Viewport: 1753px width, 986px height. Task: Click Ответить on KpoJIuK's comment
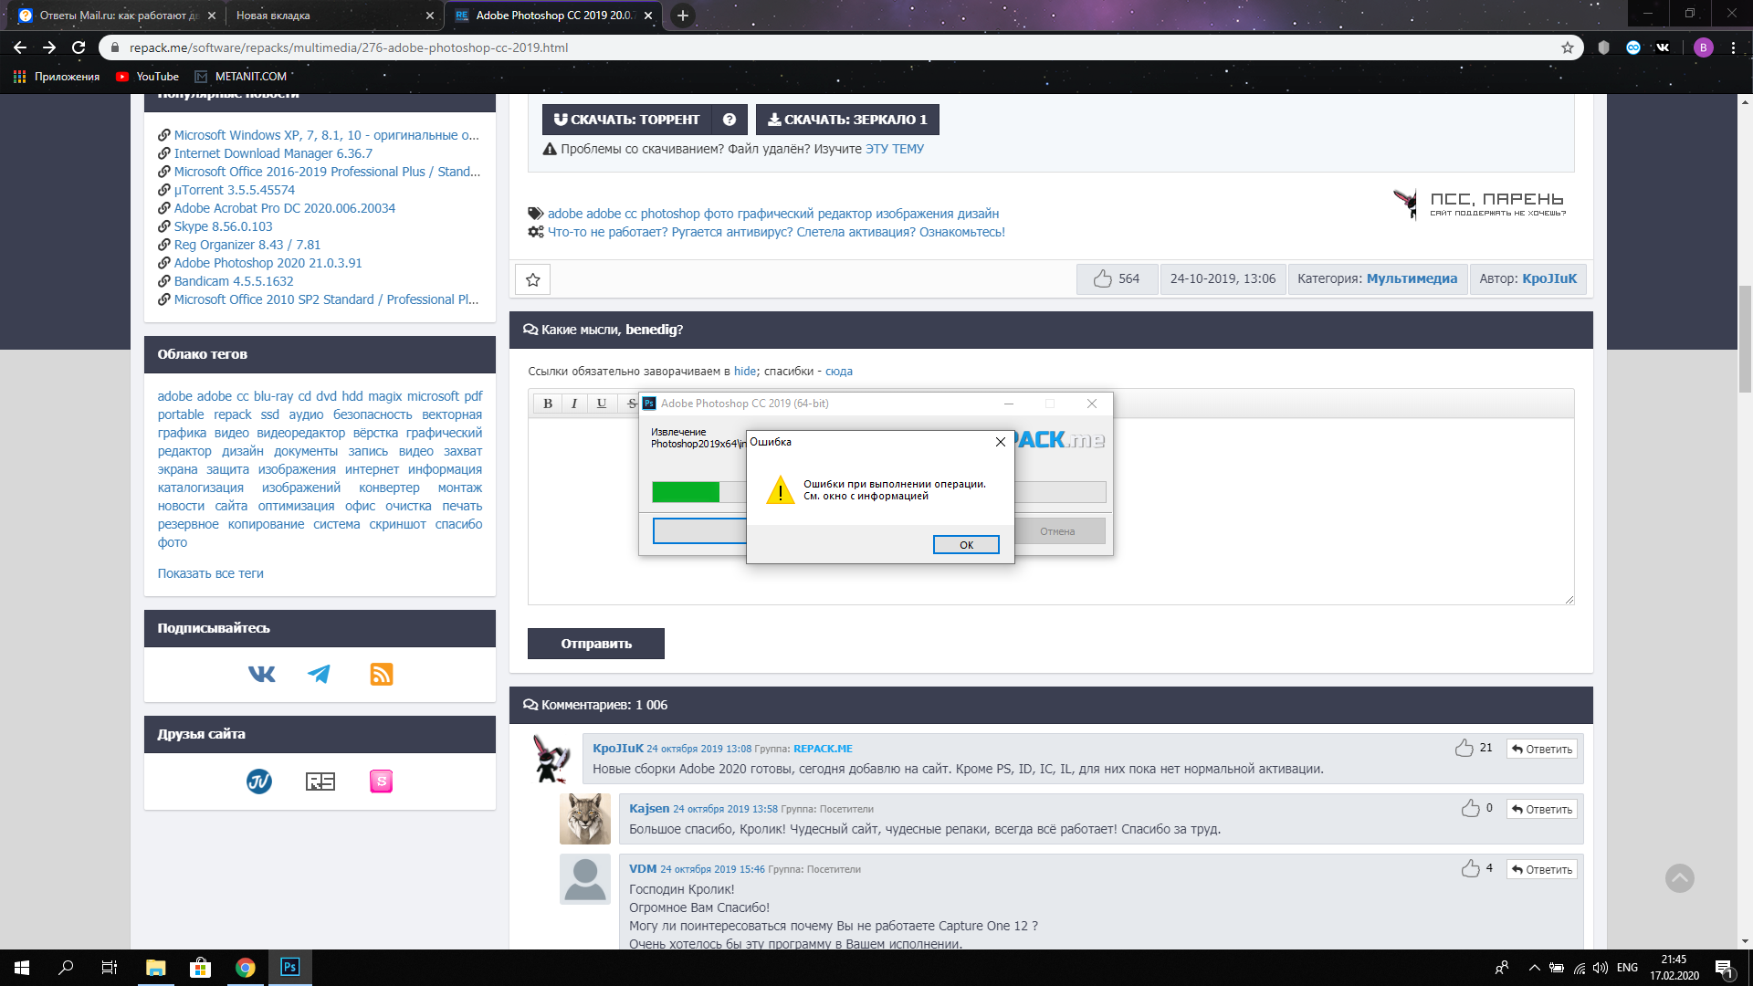tap(1542, 750)
